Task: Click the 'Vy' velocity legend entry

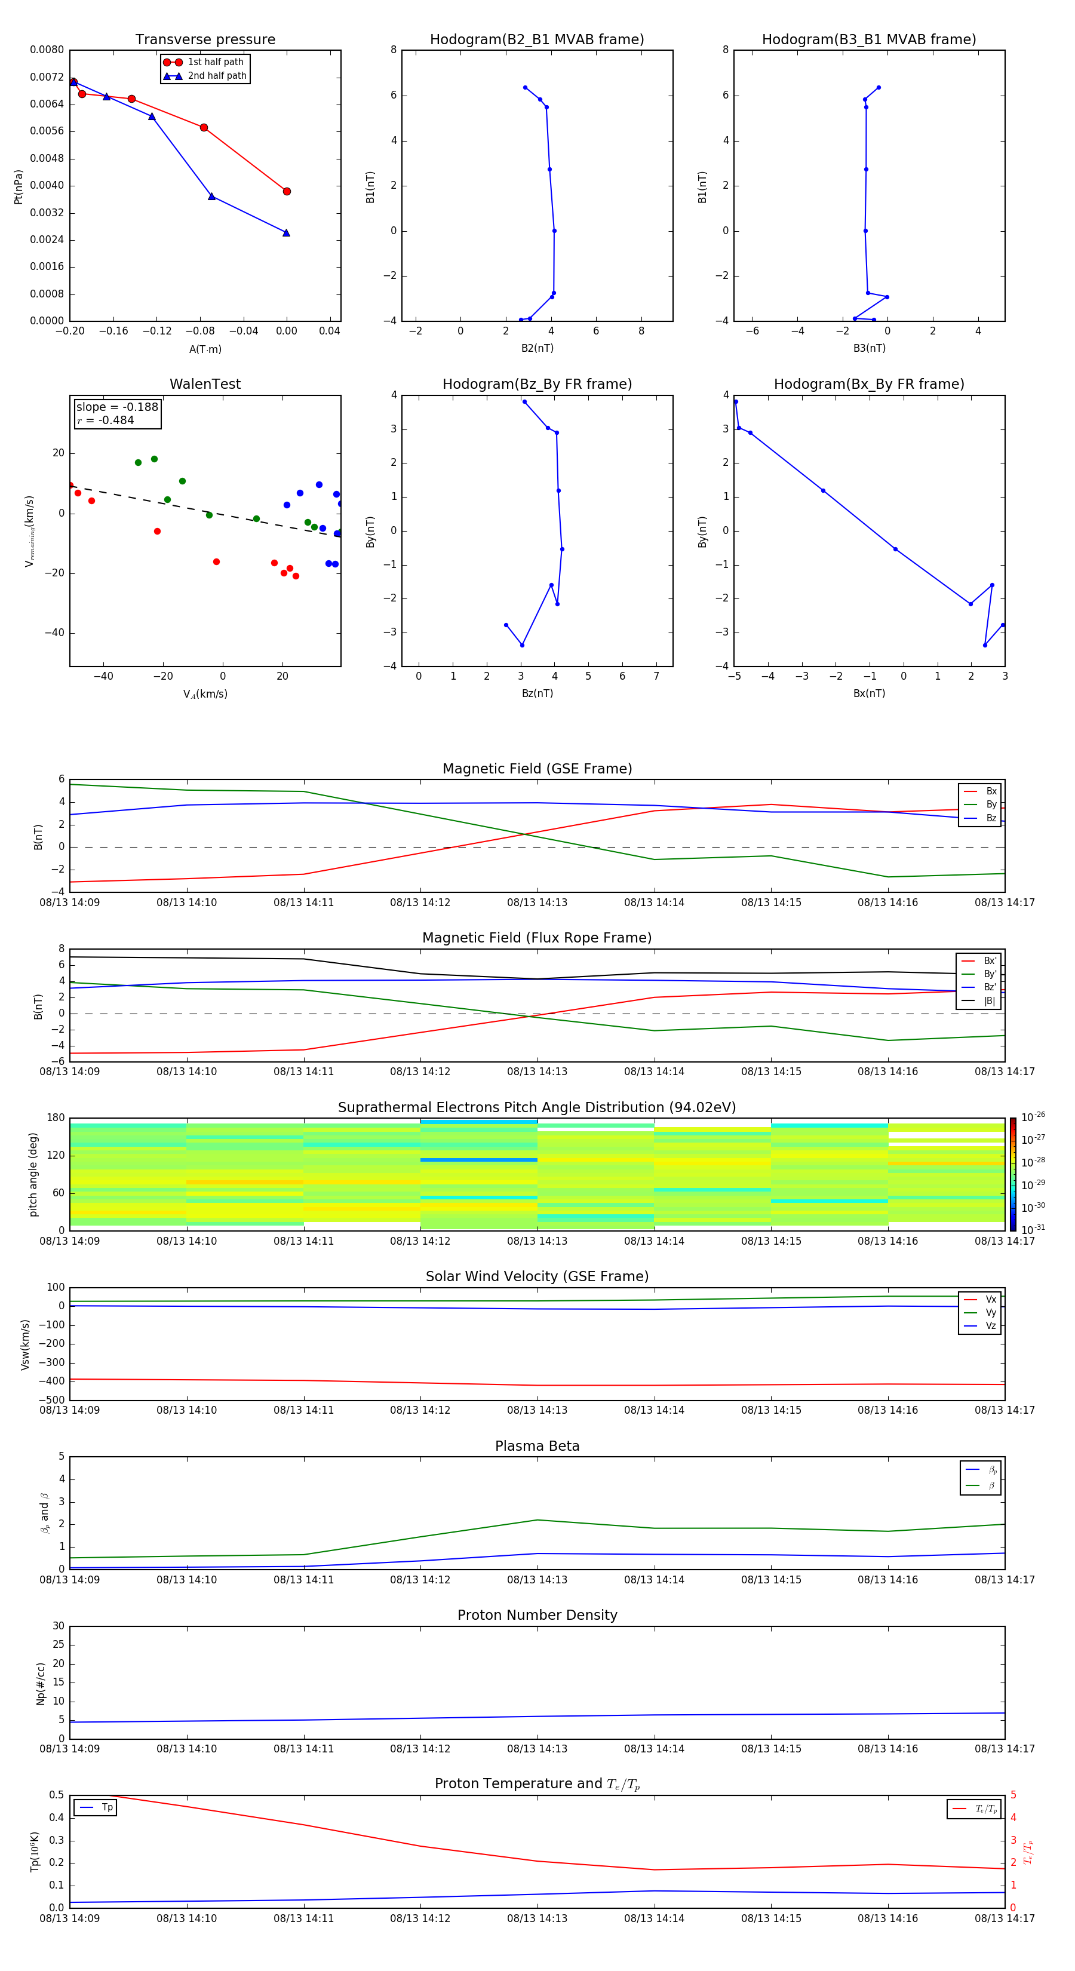Action: 980,1313
